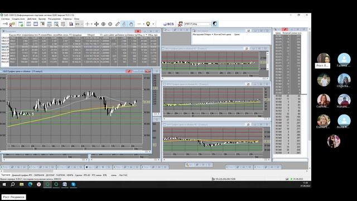Open the RTS interval dropdown in the toolbar
This screenshot has width=357, height=201.
click(79, 24)
